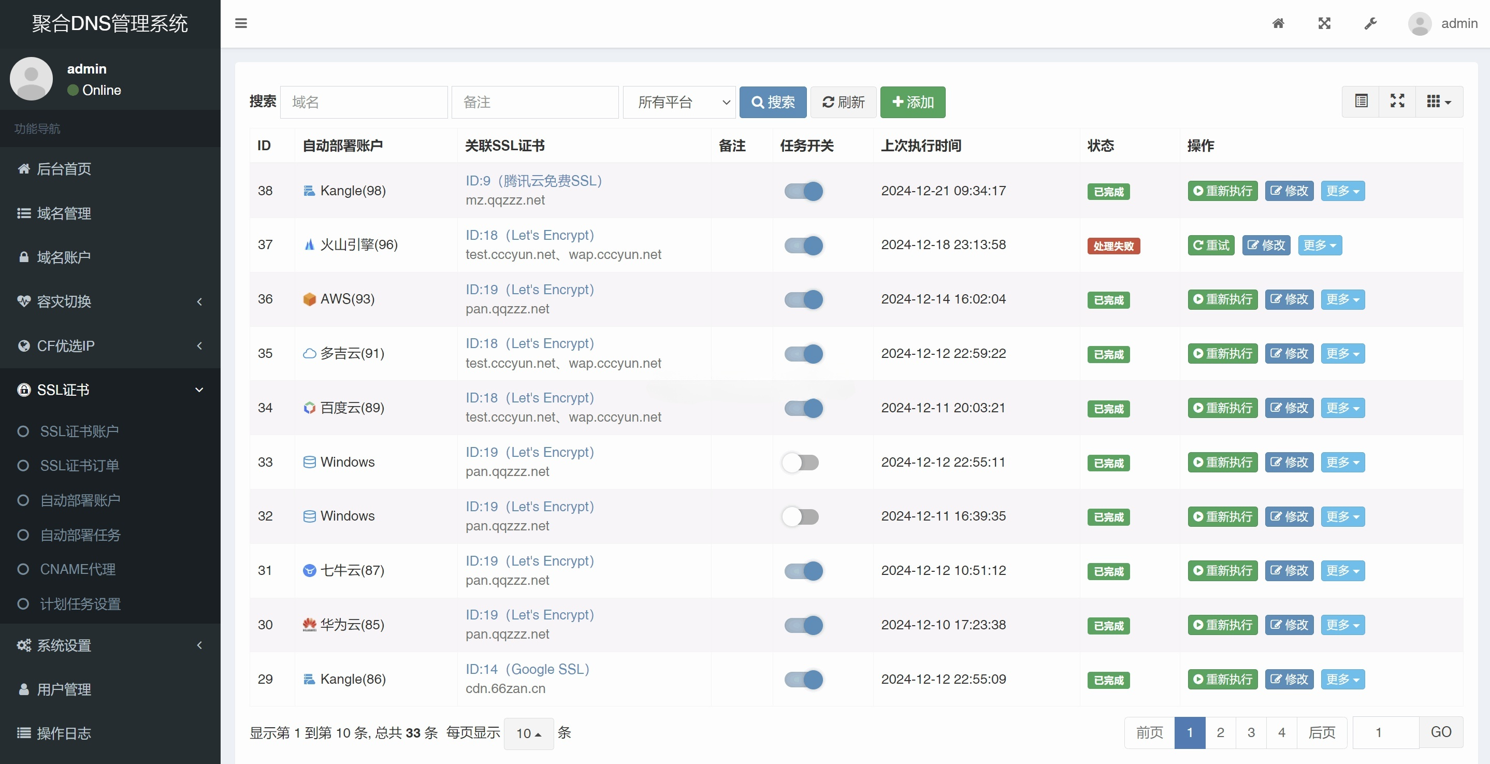Select 域名账户 in the sidebar
Image resolution: width=1490 pixels, height=764 pixels.
[x=64, y=257]
